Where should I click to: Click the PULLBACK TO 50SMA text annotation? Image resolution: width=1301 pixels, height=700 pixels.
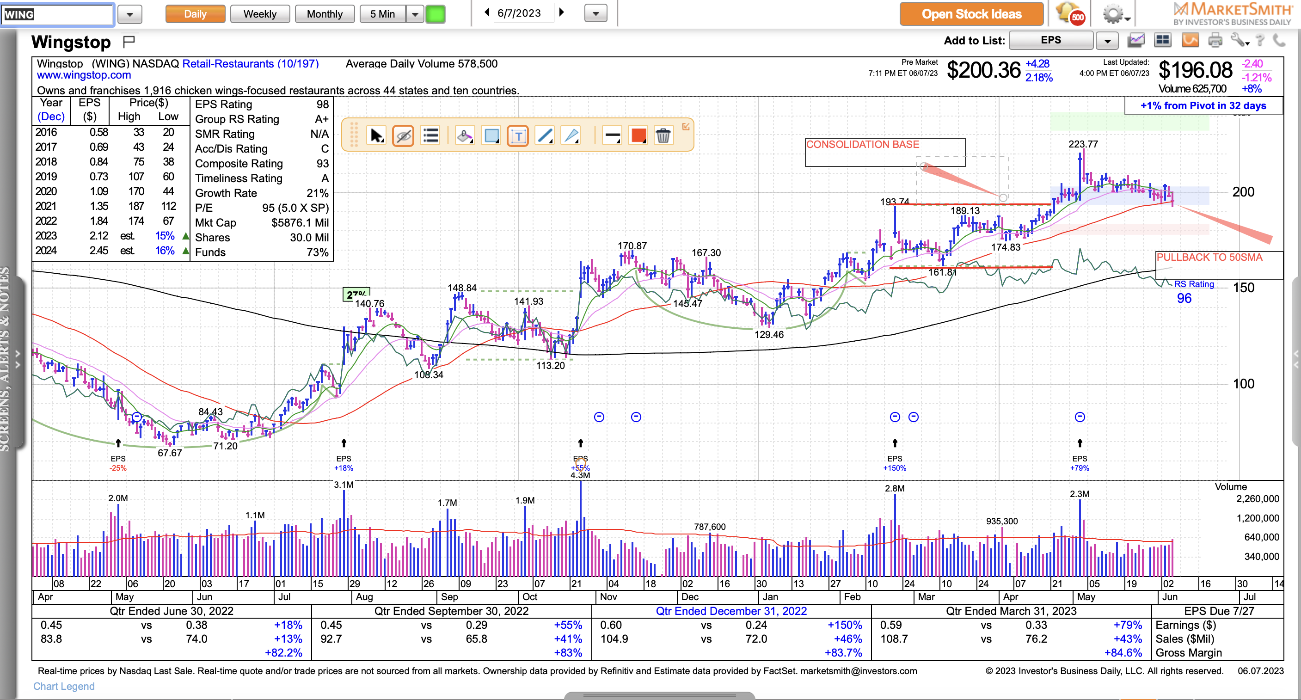(1209, 257)
